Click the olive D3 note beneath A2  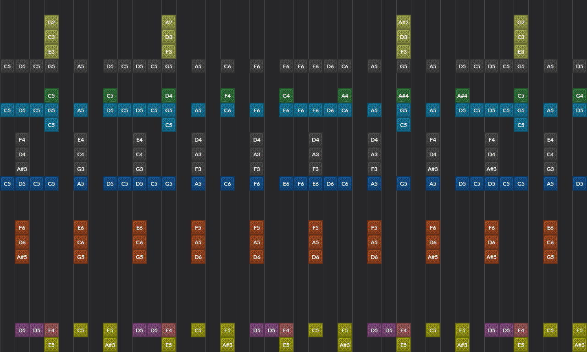tap(169, 37)
